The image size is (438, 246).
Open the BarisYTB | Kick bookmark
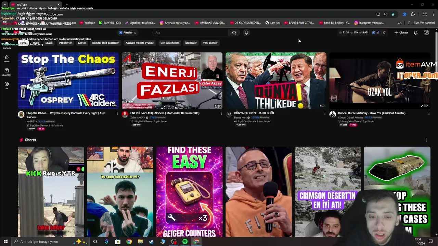click(110, 23)
